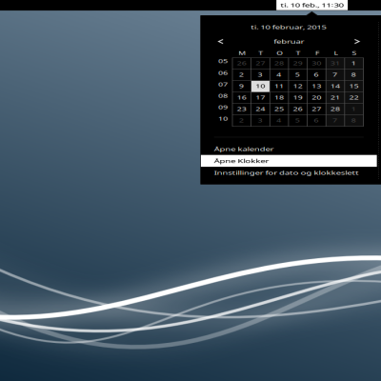Pick day 22 in the Sunday column

(353, 97)
